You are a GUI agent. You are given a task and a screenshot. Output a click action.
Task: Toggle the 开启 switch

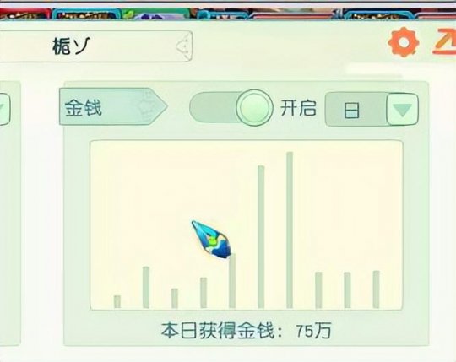coord(231,107)
